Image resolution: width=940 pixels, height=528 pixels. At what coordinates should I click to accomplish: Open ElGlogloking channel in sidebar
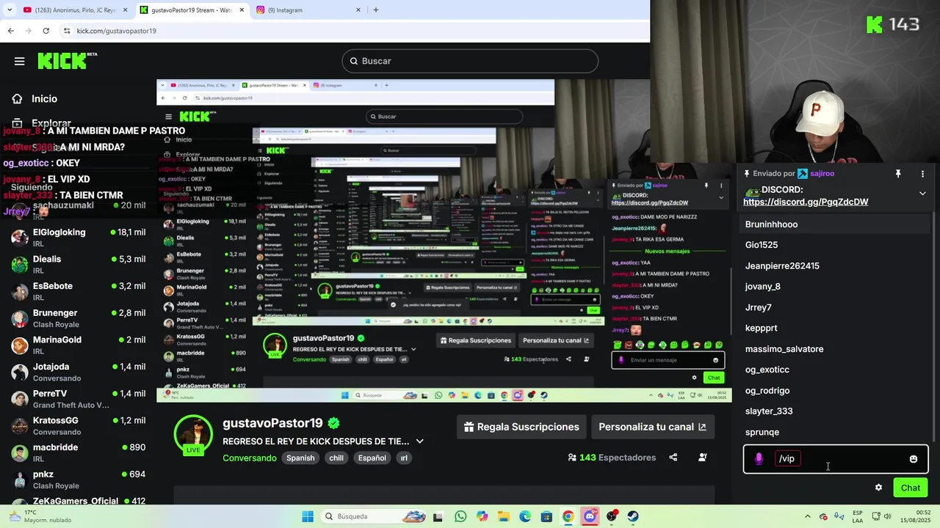click(x=79, y=238)
